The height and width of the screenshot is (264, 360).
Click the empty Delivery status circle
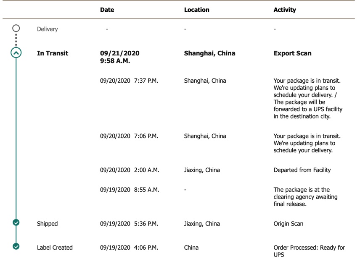16,29
